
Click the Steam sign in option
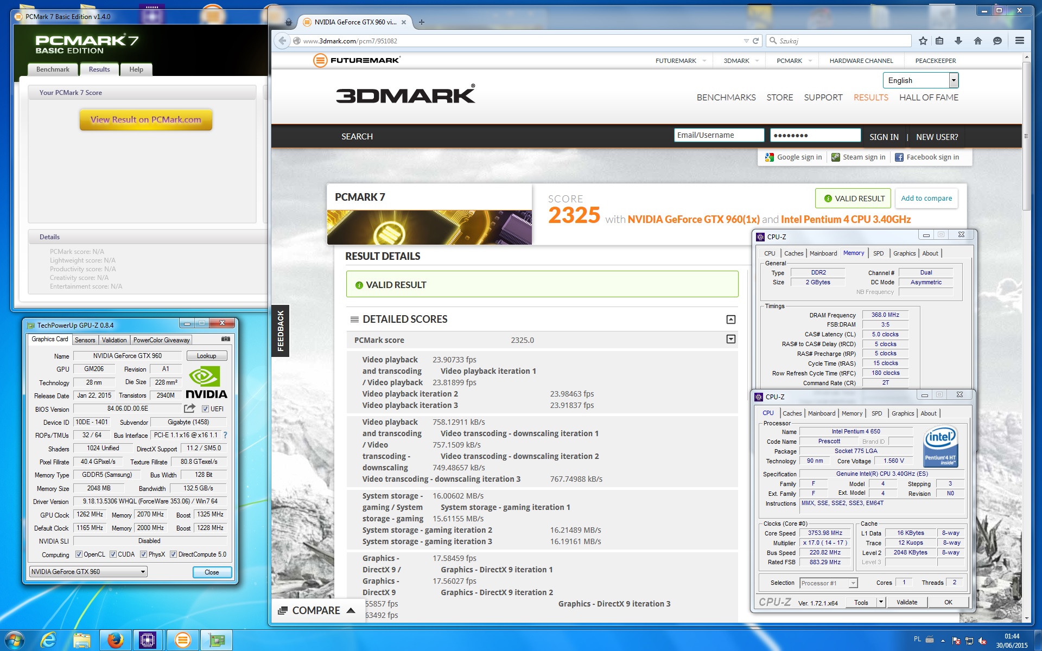[x=859, y=157]
